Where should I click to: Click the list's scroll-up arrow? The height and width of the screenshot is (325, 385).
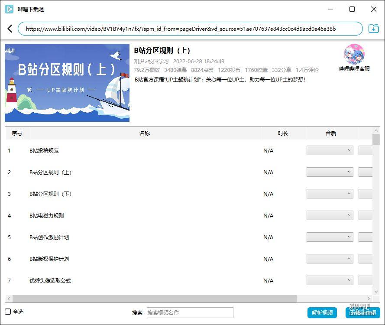tap(376, 130)
